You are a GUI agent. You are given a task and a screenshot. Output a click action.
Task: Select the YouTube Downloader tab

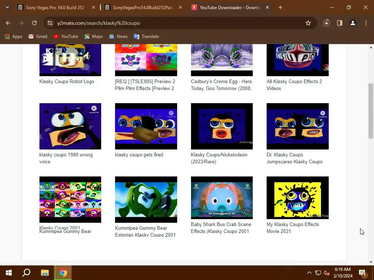coord(230,8)
